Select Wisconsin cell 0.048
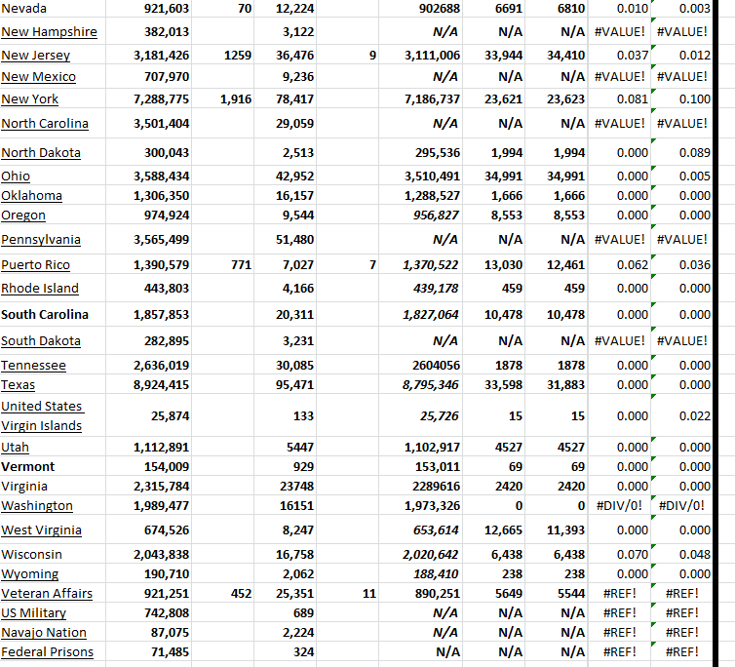Screen dimensions: 735x667 [682, 555]
